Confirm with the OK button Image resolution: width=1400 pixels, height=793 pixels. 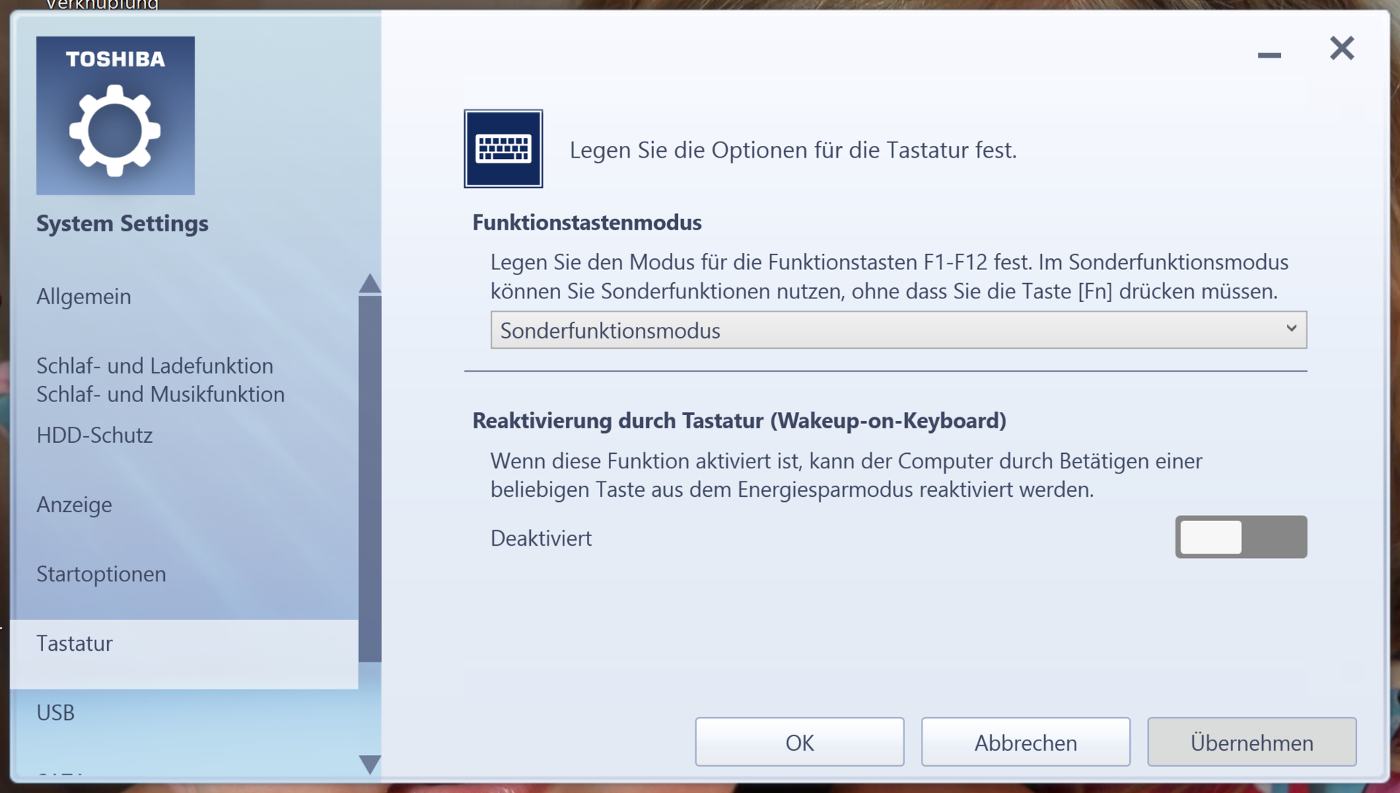pyautogui.click(x=799, y=742)
